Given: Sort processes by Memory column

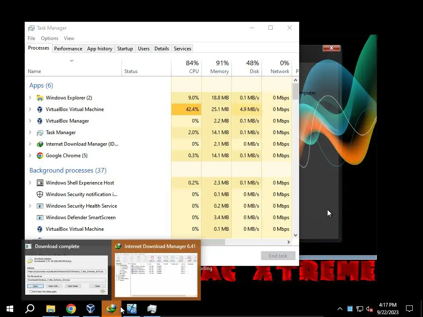Looking at the screenshot, I should click(x=216, y=67).
